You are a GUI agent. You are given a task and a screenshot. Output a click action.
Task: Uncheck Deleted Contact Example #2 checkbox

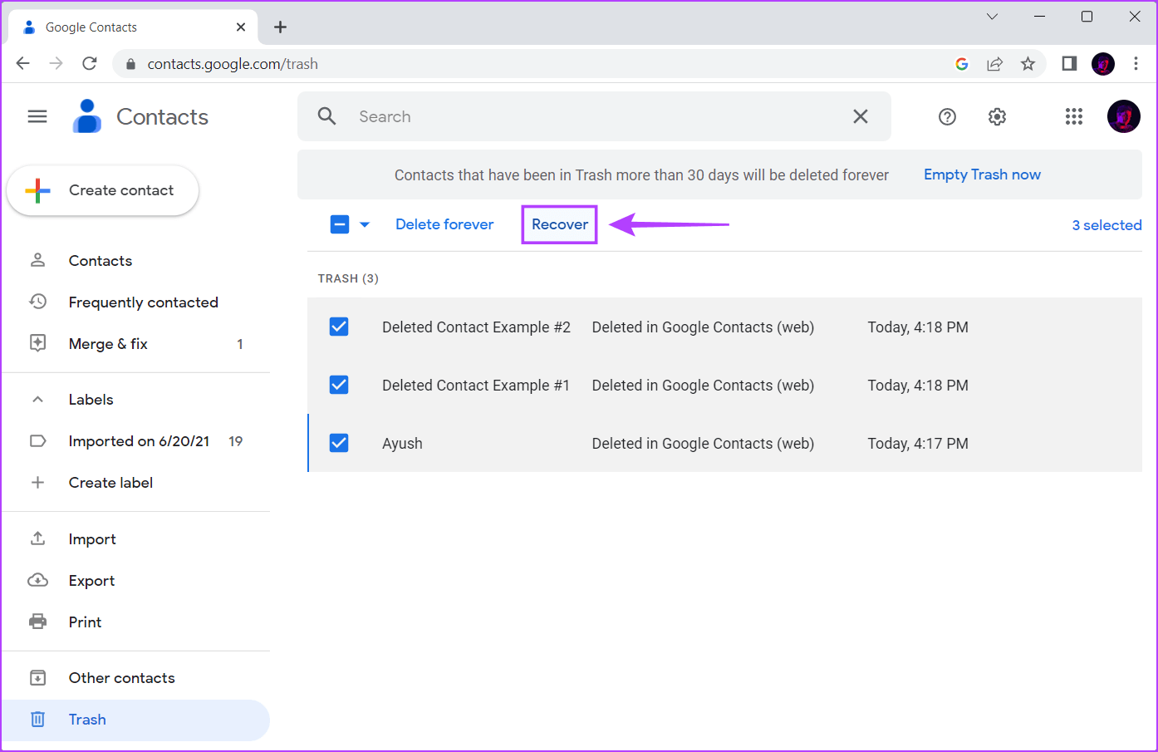pos(339,327)
